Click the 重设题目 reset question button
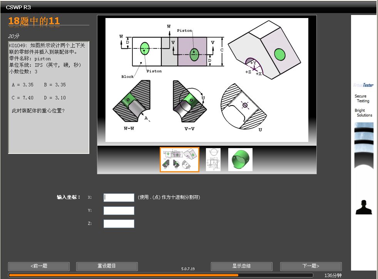This screenshot has width=378, height=279. click(x=107, y=266)
